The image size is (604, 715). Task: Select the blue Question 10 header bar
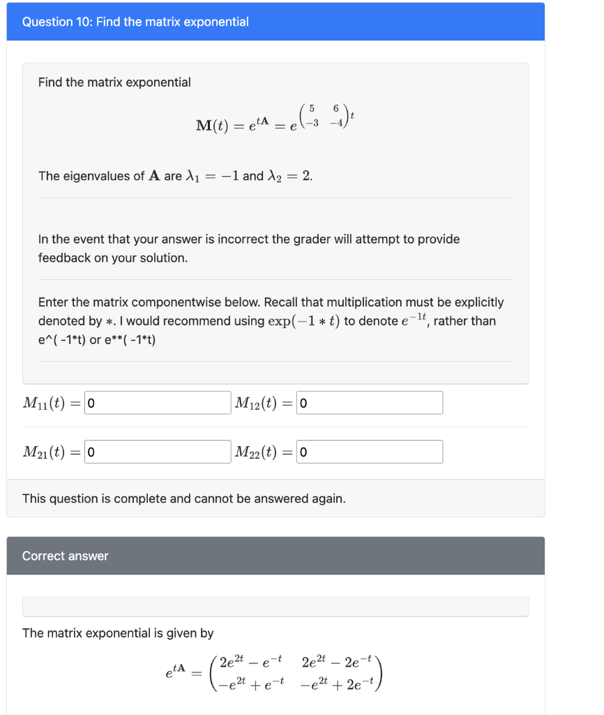click(x=302, y=22)
